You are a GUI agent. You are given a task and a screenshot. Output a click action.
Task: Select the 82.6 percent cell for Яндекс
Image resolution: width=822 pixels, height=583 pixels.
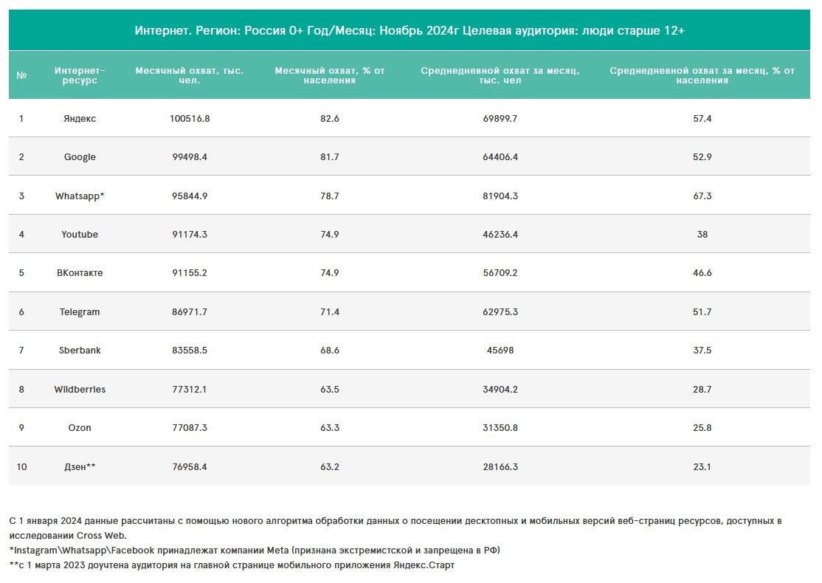tap(330, 119)
